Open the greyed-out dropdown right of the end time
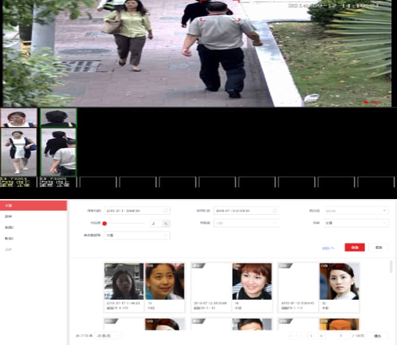 [x=356, y=211]
